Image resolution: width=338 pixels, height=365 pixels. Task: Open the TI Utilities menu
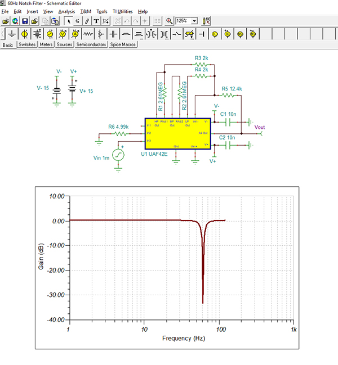point(122,11)
